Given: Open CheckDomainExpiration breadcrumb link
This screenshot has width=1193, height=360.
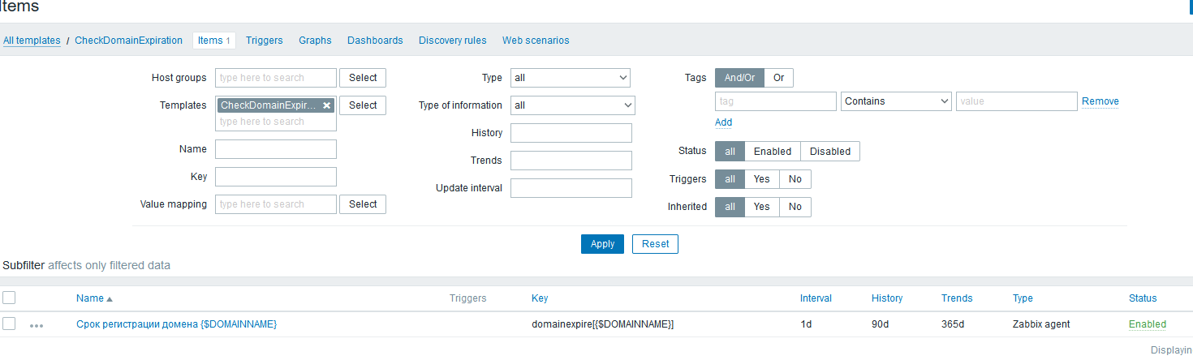Looking at the screenshot, I should point(129,41).
